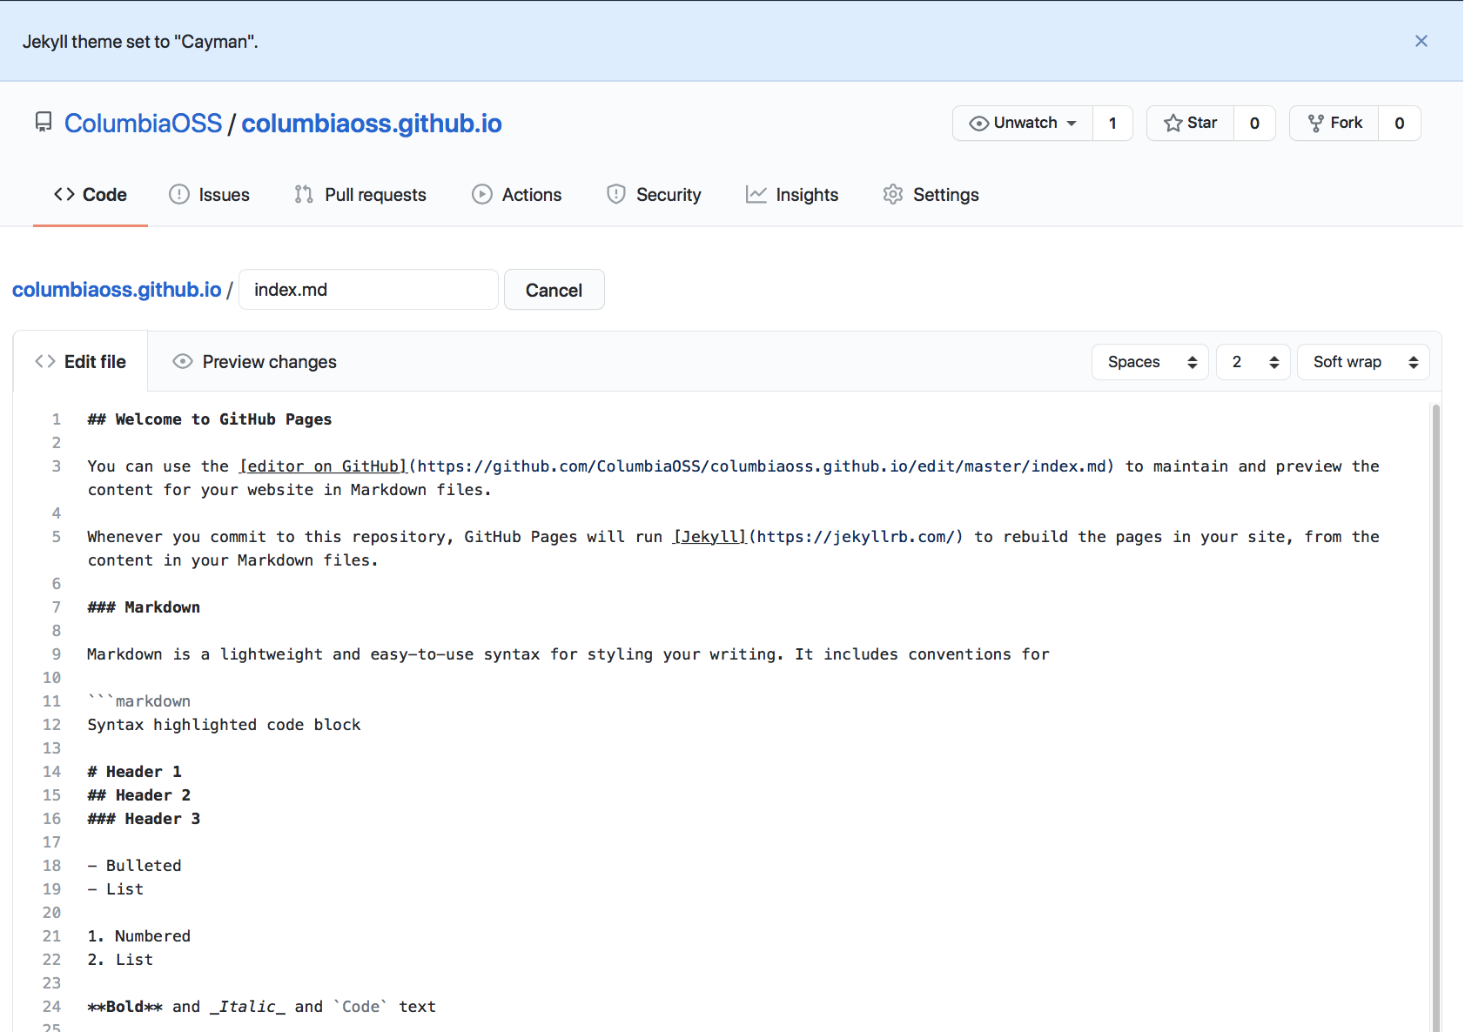Place cursor on '# Header 1' line
This screenshot has width=1465, height=1032.
coord(135,772)
